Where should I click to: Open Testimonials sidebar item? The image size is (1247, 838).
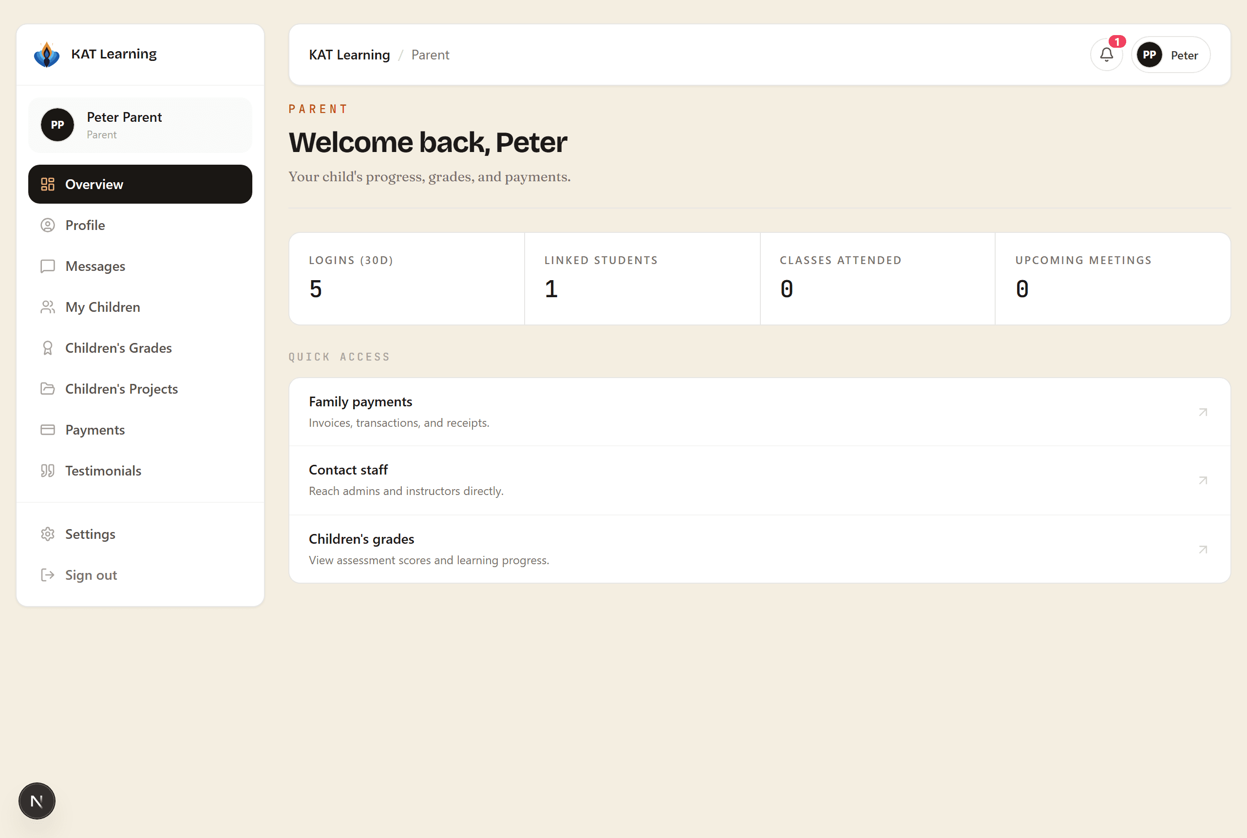pos(140,470)
